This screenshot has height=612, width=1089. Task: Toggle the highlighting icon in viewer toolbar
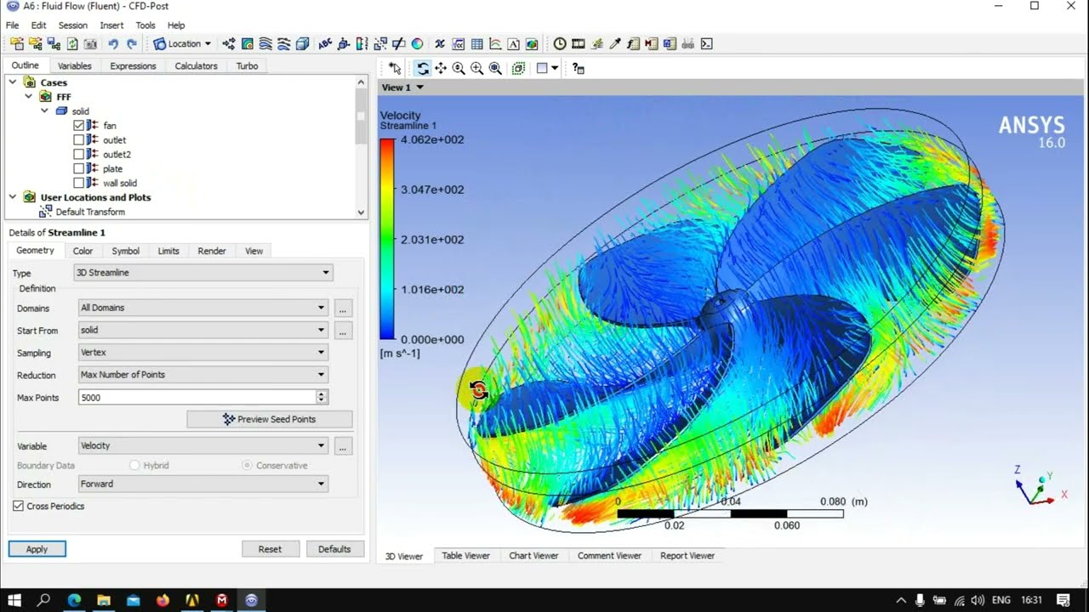point(518,68)
